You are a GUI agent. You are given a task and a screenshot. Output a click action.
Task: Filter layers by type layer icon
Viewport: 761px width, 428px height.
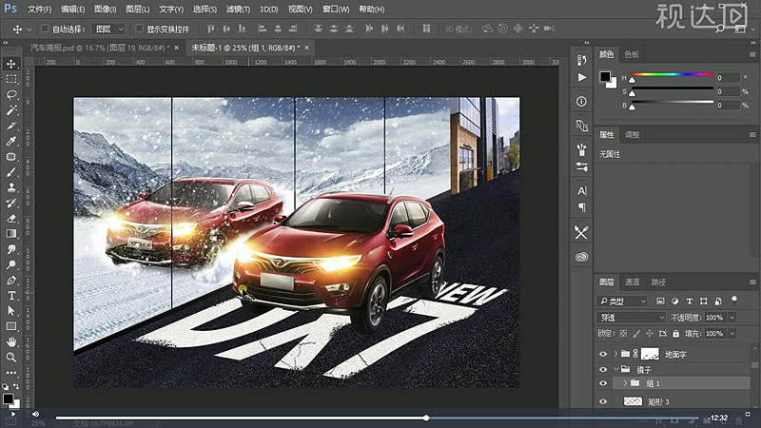tap(689, 302)
